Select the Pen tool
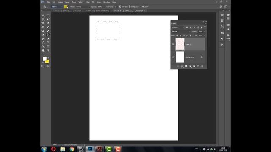 click(43, 42)
